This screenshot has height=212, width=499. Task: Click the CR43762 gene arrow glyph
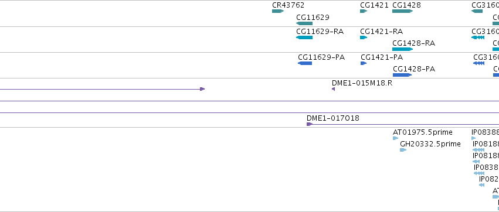click(278, 11)
